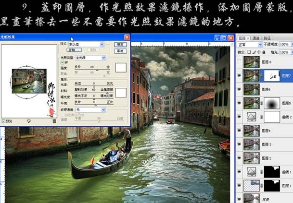Click the Save (存储) style button
Viewport: 293px width, 203px height.
pyautogui.click(x=74, y=50)
